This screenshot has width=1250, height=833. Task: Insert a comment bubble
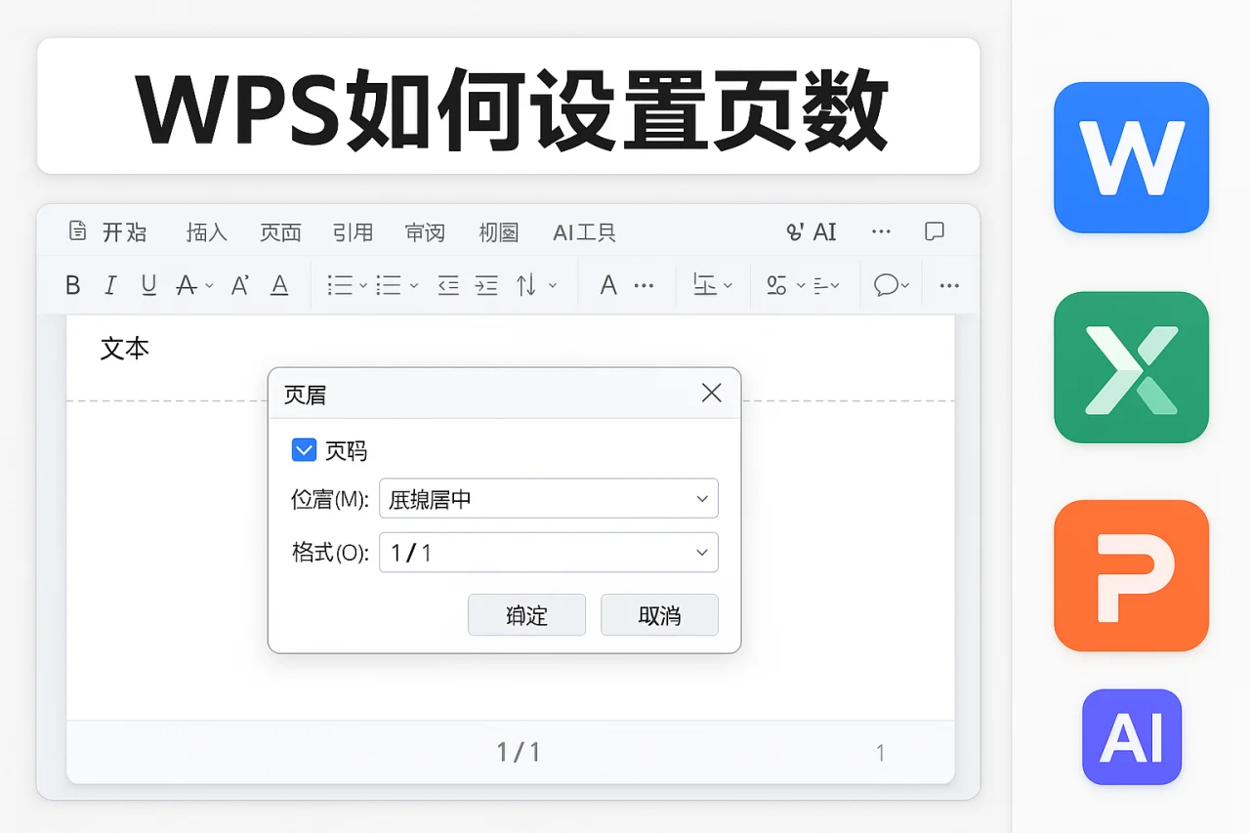pos(887,284)
